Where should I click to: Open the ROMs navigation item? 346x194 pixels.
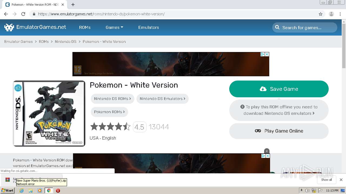pos(85,27)
